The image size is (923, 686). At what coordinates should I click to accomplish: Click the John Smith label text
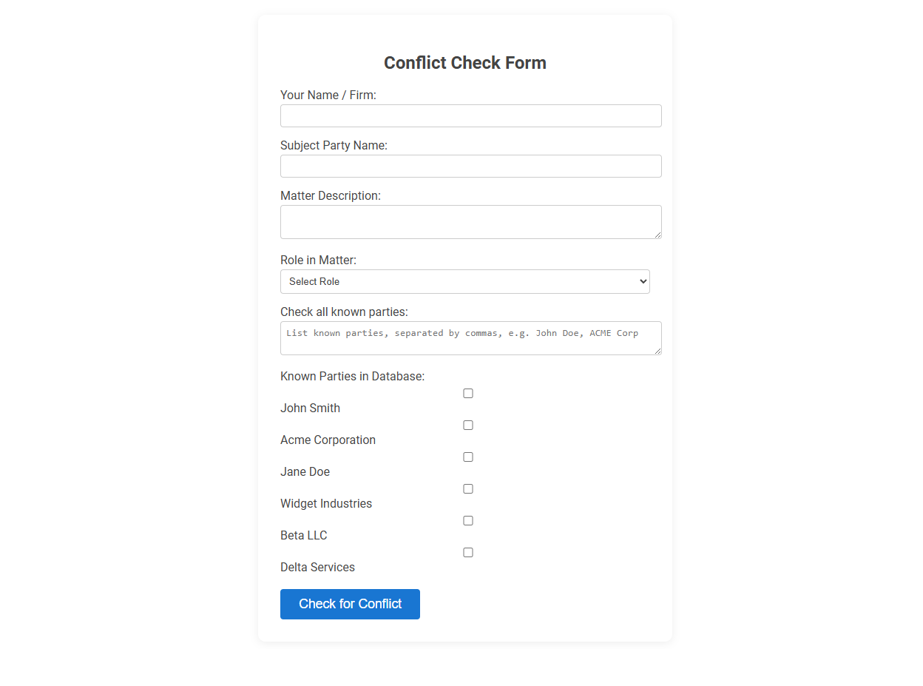(x=310, y=408)
